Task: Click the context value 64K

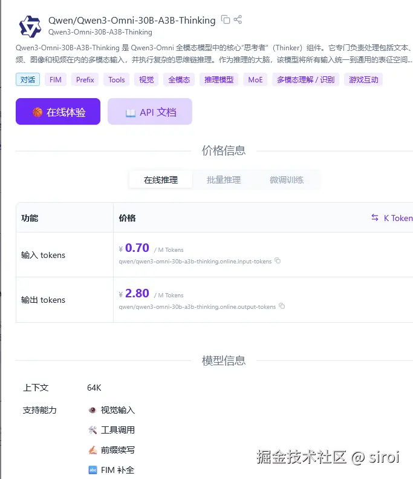Action: tap(94, 388)
